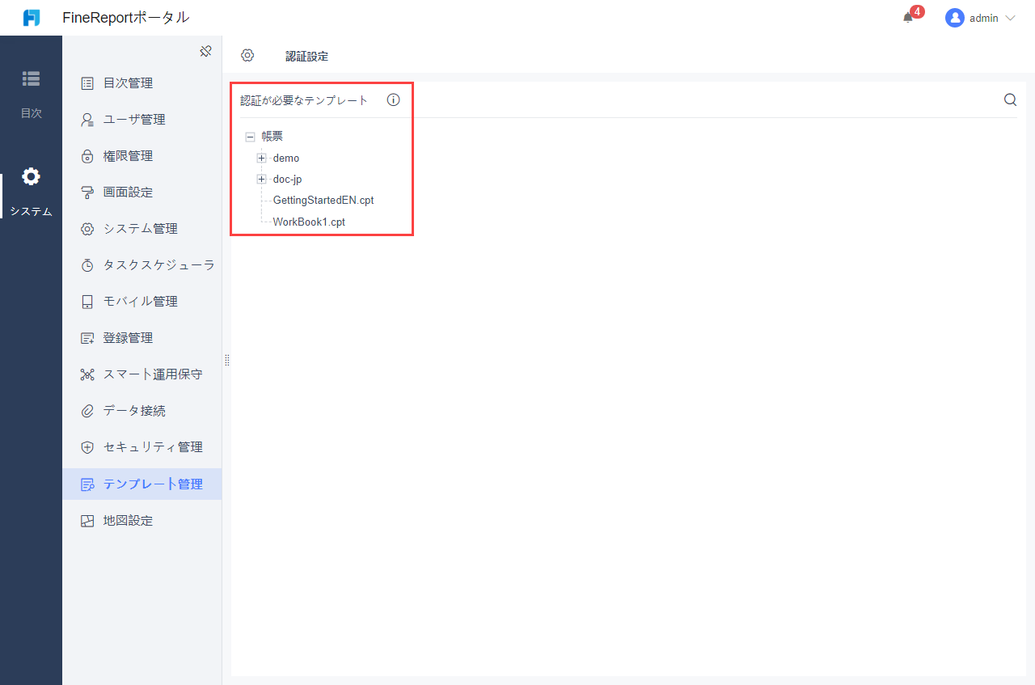
Task: Open the template search magnifier
Action: [1010, 99]
